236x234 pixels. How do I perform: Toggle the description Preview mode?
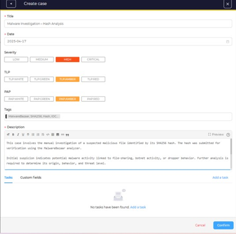pos(216,134)
